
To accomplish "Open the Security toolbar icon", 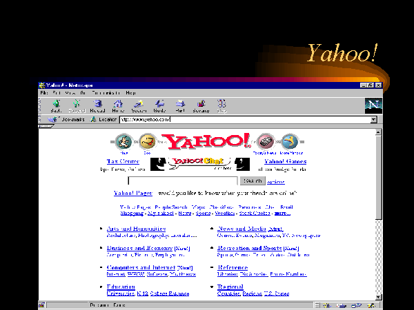I will point(201,105).
